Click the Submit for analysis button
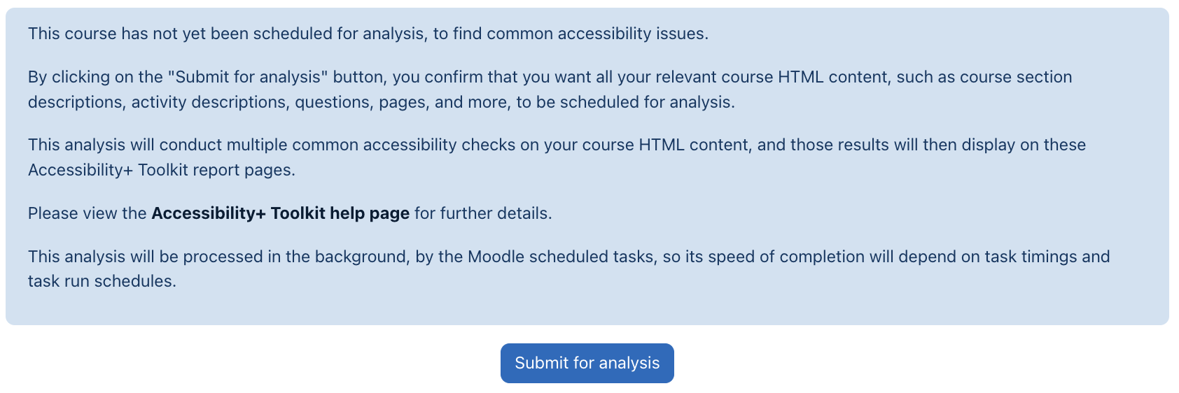This screenshot has height=393, width=1179. click(x=587, y=363)
